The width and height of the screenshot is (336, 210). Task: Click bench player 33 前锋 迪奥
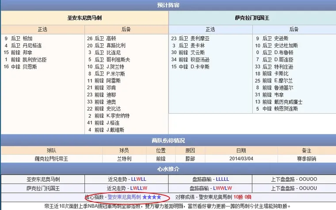click(102, 102)
